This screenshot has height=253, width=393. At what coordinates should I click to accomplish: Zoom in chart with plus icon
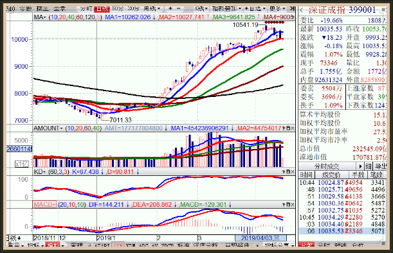170,8
